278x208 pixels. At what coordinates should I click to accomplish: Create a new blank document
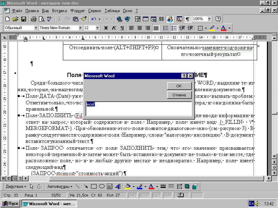click(x=7, y=19)
